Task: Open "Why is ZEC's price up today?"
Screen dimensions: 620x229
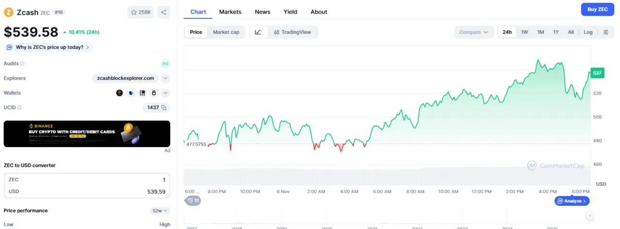Action: 48,47
